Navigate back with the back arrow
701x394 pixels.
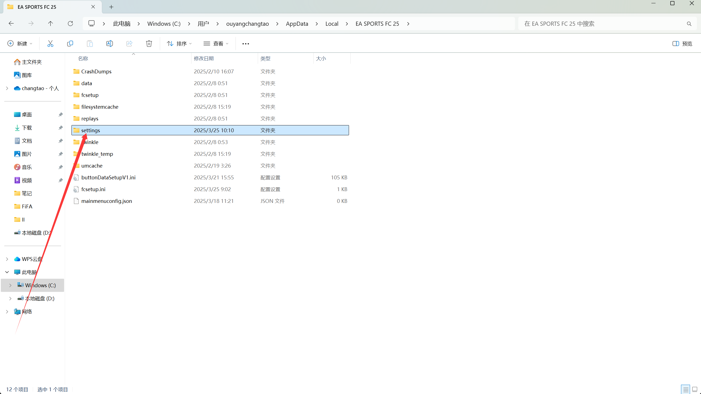tap(11, 24)
